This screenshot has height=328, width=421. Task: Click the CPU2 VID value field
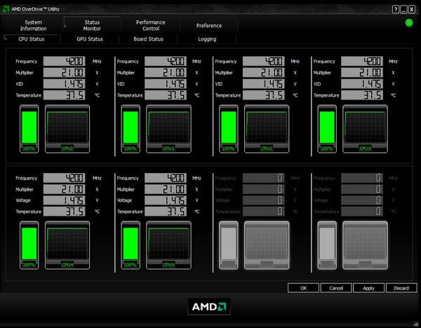[x=264, y=83]
